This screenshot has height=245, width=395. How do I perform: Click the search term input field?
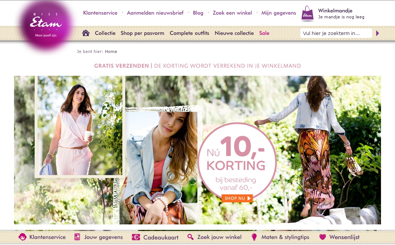click(336, 33)
